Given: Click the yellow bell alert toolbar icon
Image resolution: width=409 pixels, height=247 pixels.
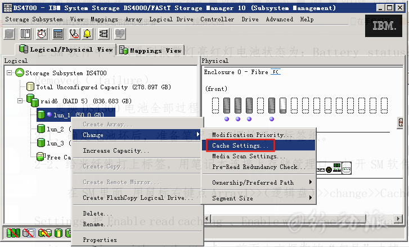Looking at the screenshot, I should pos(87,34).
